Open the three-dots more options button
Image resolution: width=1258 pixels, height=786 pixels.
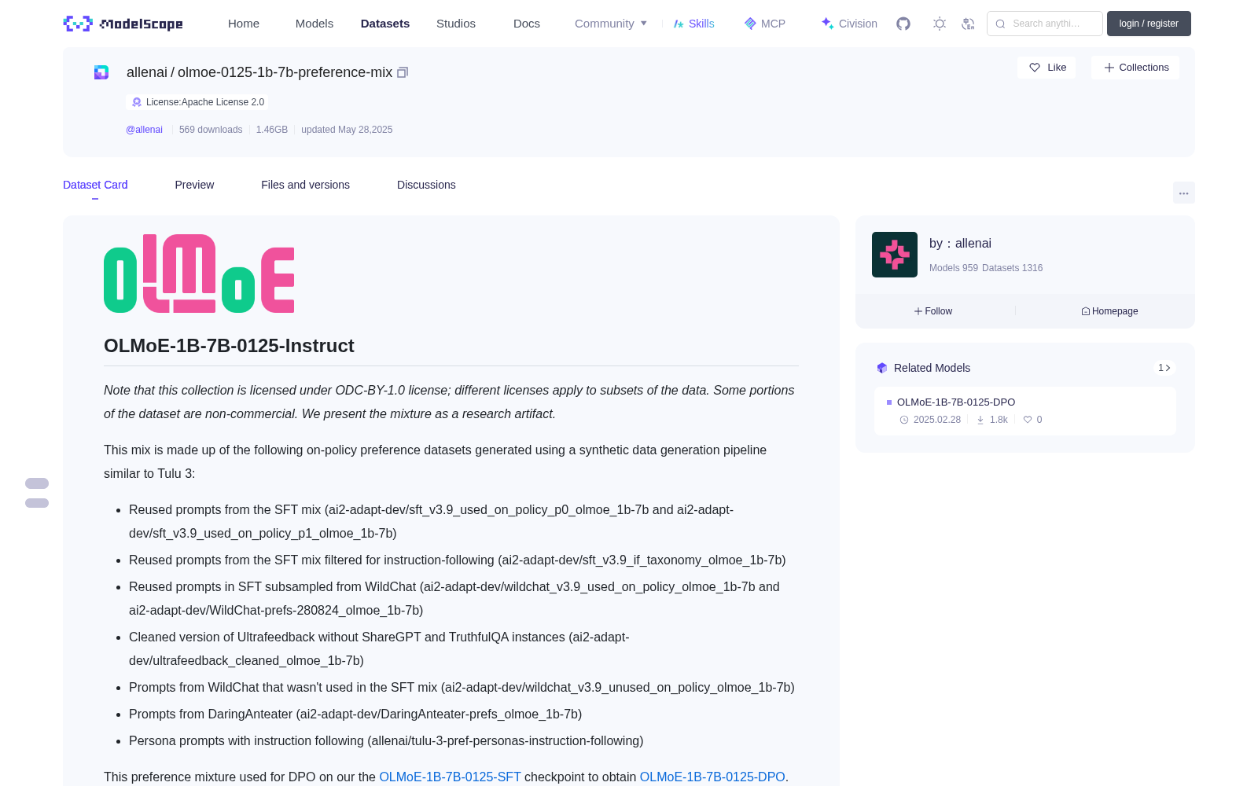click(x=1183, y=193)
